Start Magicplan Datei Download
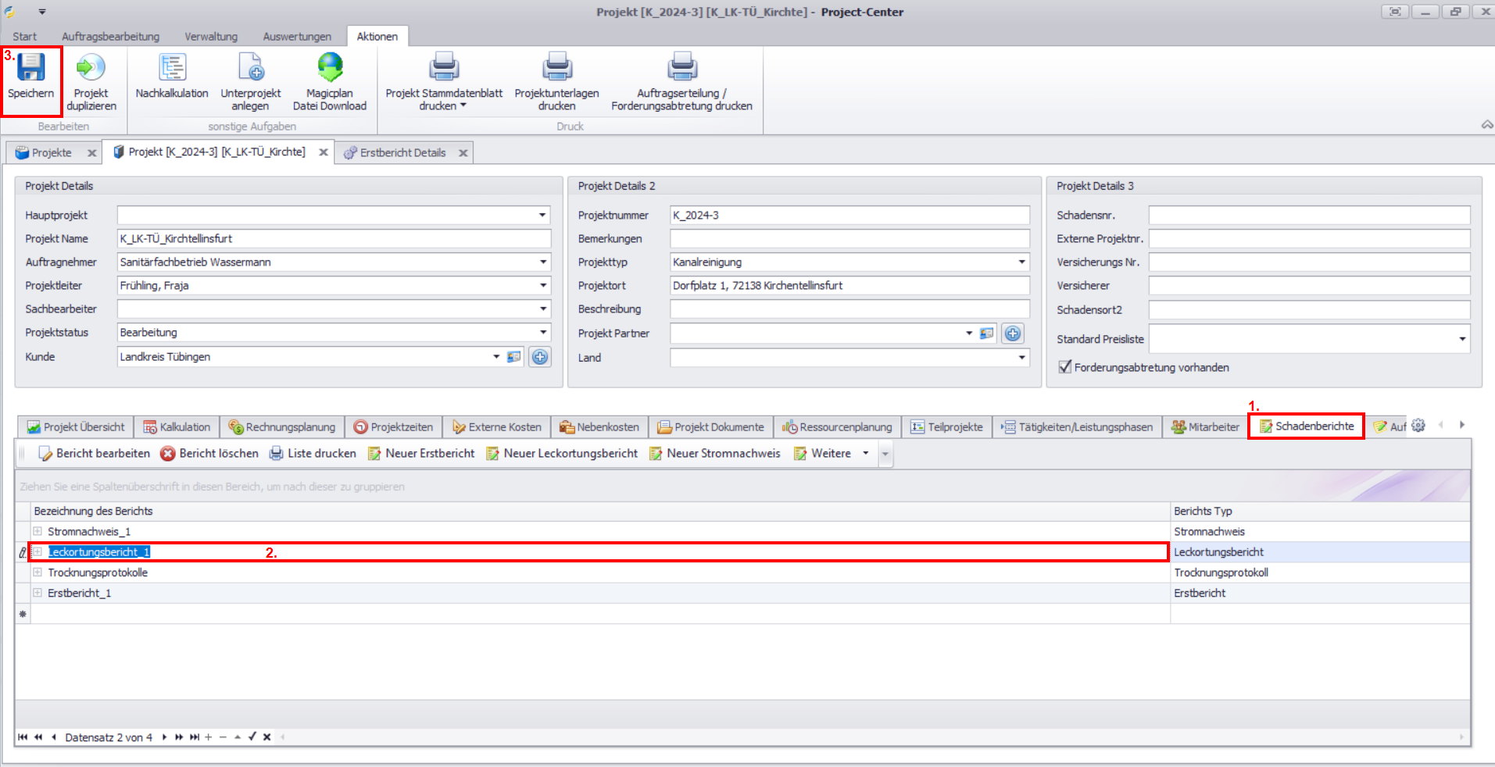The height and width of the screenshot is (767, 1495). click(330, 69)
